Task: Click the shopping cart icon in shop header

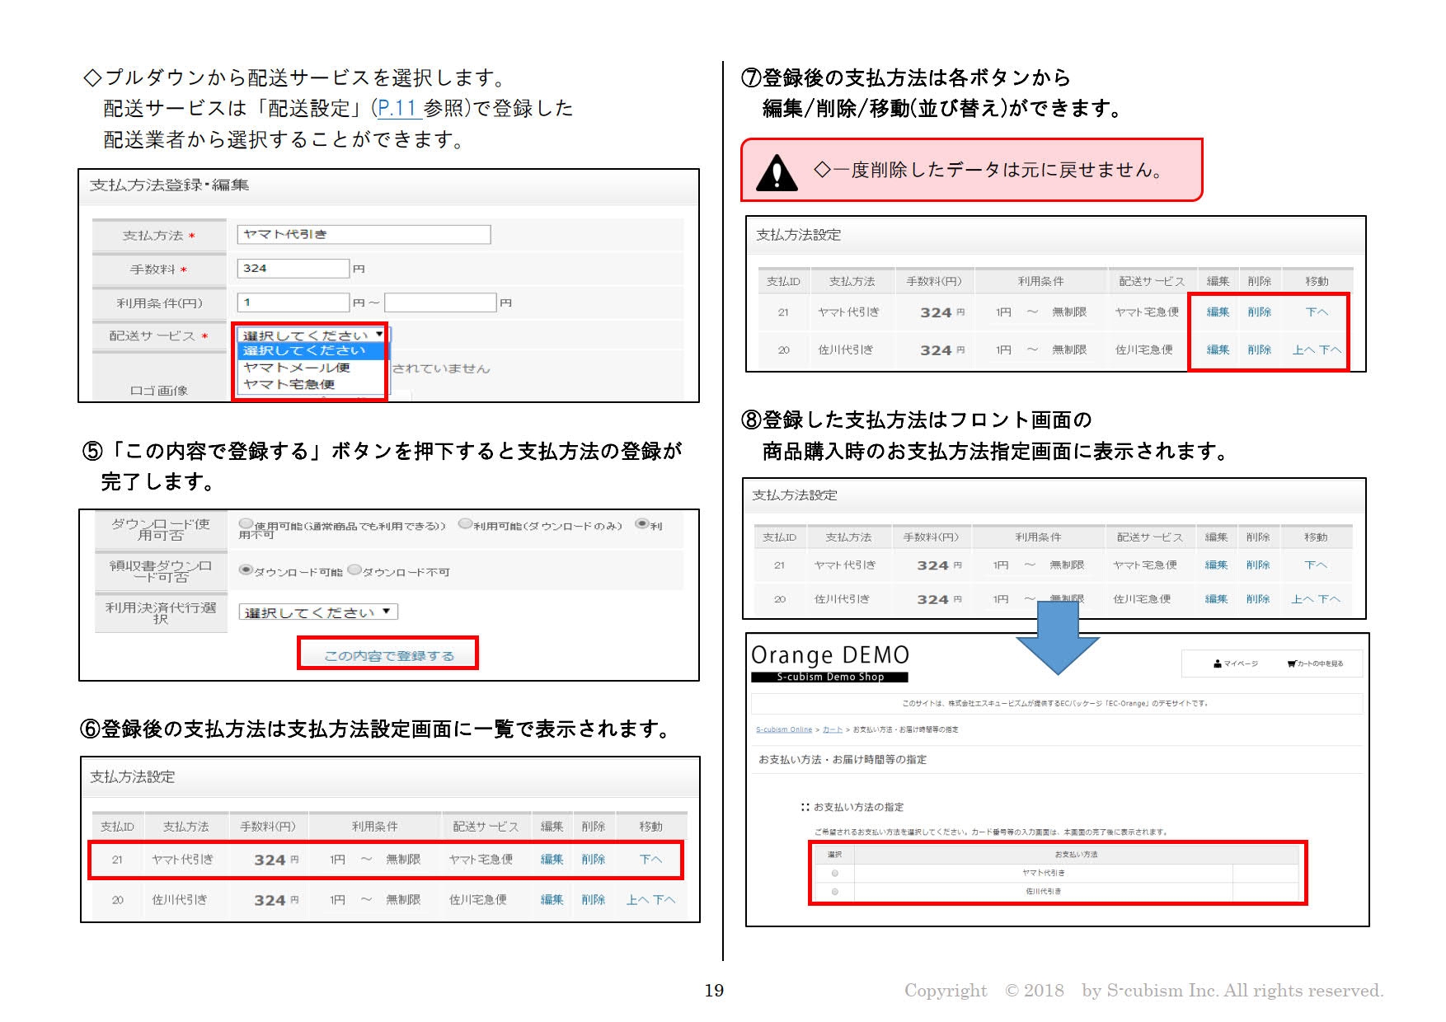Action: click(x=1291, y=663)
